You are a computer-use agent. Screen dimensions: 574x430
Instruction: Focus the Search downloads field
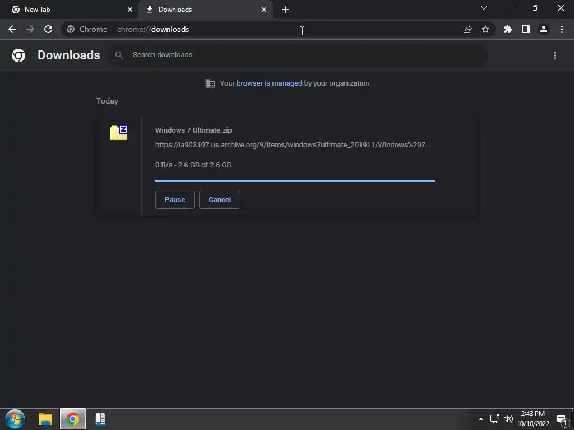tap(298, 55)
